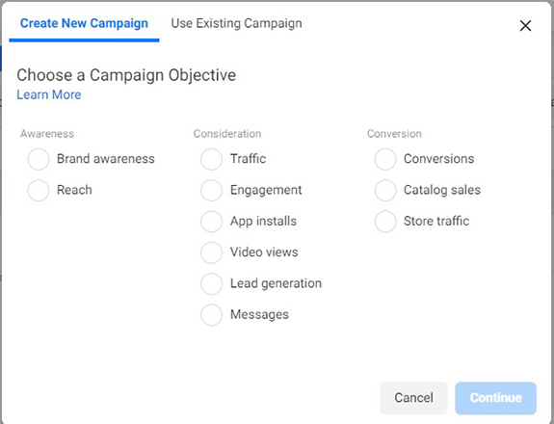Switch to Use Existing Campaign tab
The image size is (554, 424).
click(236, 23)
